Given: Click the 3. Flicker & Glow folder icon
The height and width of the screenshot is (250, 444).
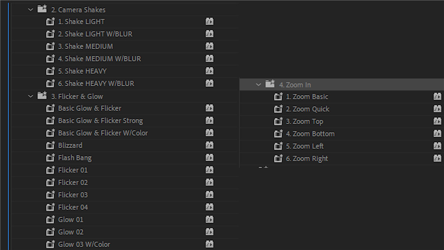Looking at the screenshot, I should point(42,95).
